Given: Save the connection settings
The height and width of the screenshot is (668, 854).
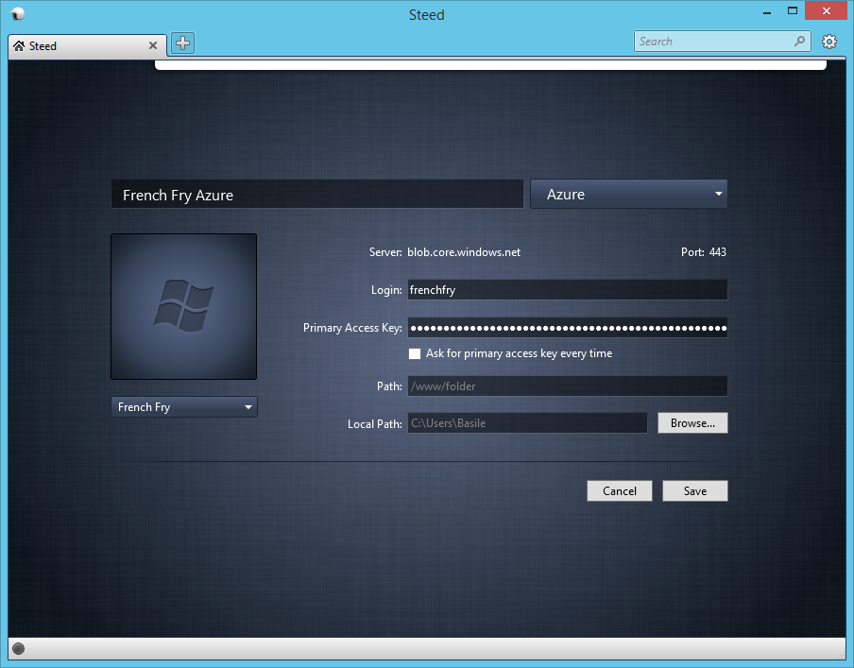Looking at the screenshot, I should coord(694,491).
